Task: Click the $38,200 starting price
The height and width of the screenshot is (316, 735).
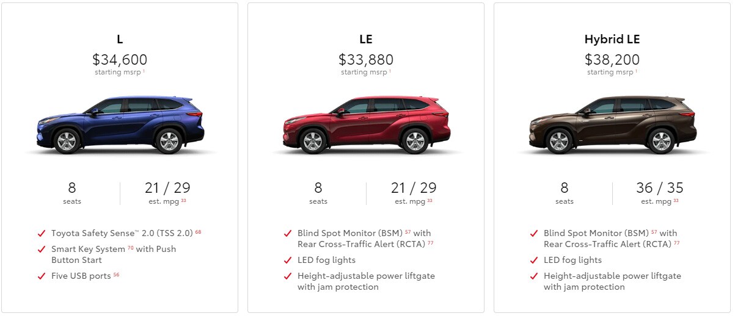Action: point(612,60)
